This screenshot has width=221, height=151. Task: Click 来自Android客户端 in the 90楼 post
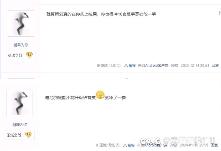153,66
